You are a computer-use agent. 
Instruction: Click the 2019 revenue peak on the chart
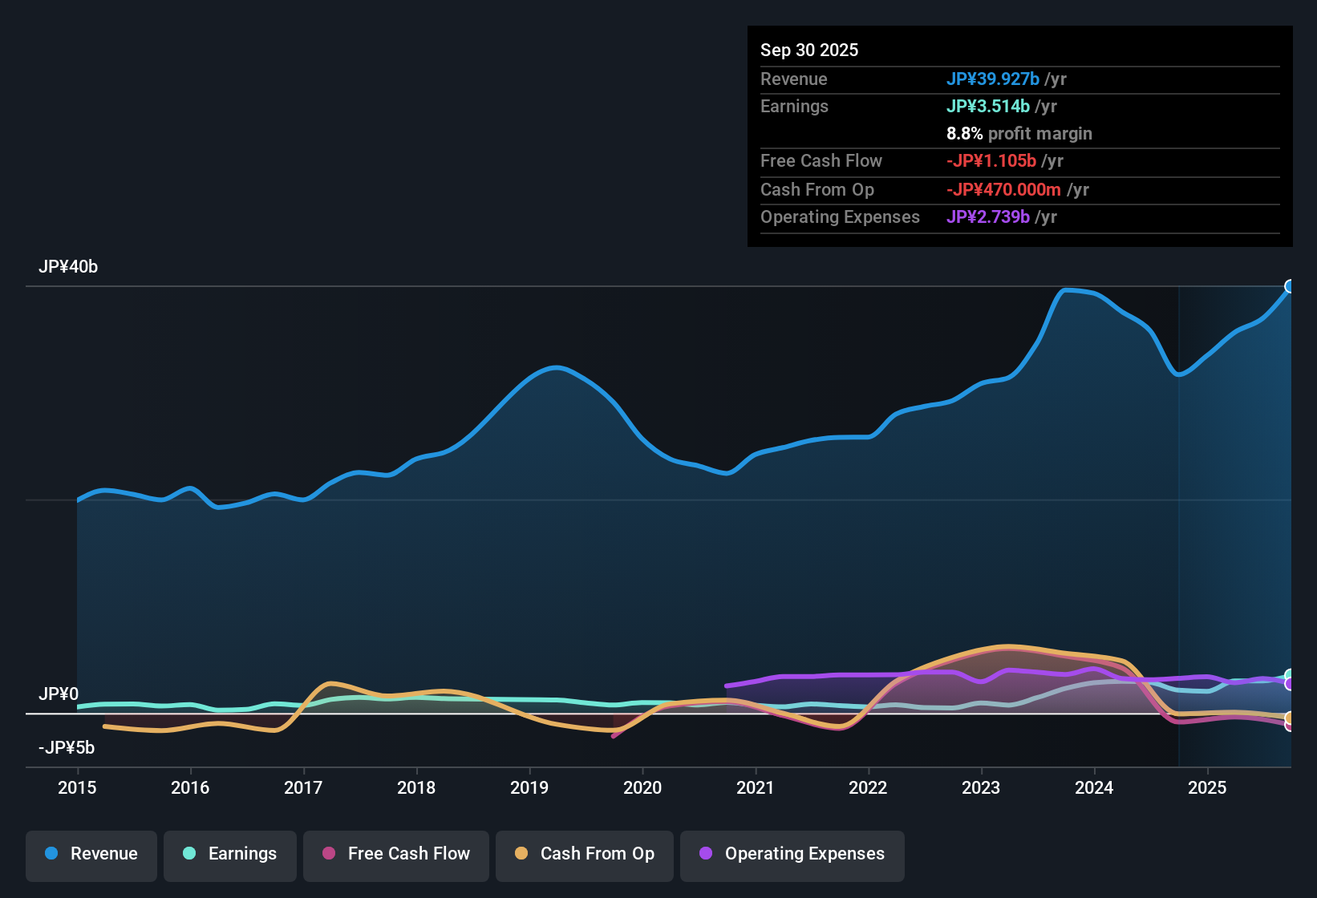(x=556, y=368)
